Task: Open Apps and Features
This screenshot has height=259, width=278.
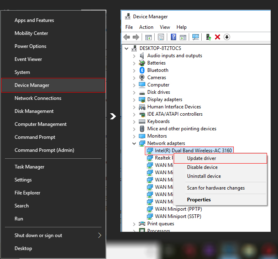Action: click(53, 20)
